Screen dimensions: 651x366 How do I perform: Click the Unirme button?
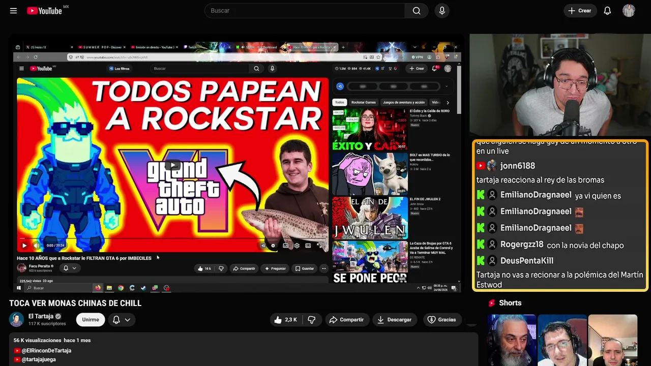91,320
